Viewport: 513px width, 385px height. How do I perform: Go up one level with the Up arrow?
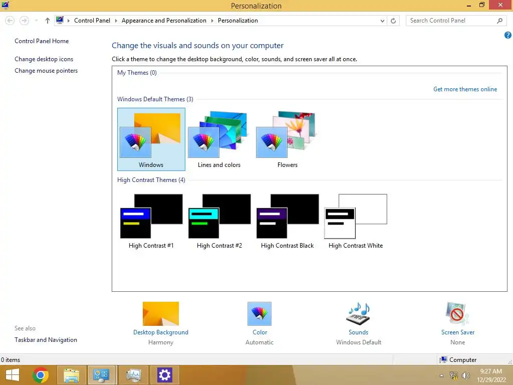pyautogui.click(x=48, y=21)
